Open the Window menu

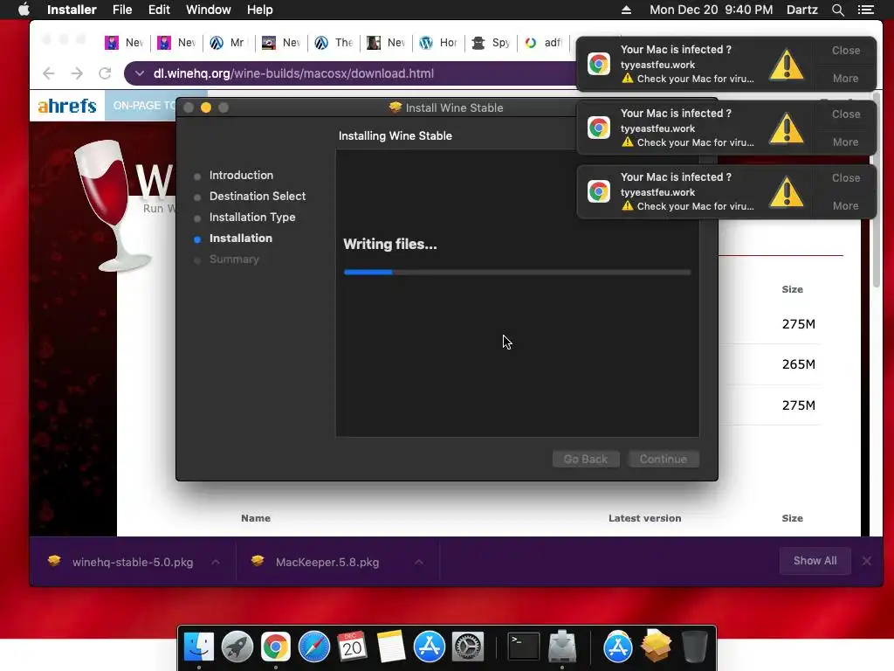pyautogui.click(x=208, y=10)
